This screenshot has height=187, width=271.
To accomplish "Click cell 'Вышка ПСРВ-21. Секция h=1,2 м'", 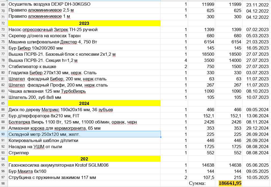I will click(84, 60).
